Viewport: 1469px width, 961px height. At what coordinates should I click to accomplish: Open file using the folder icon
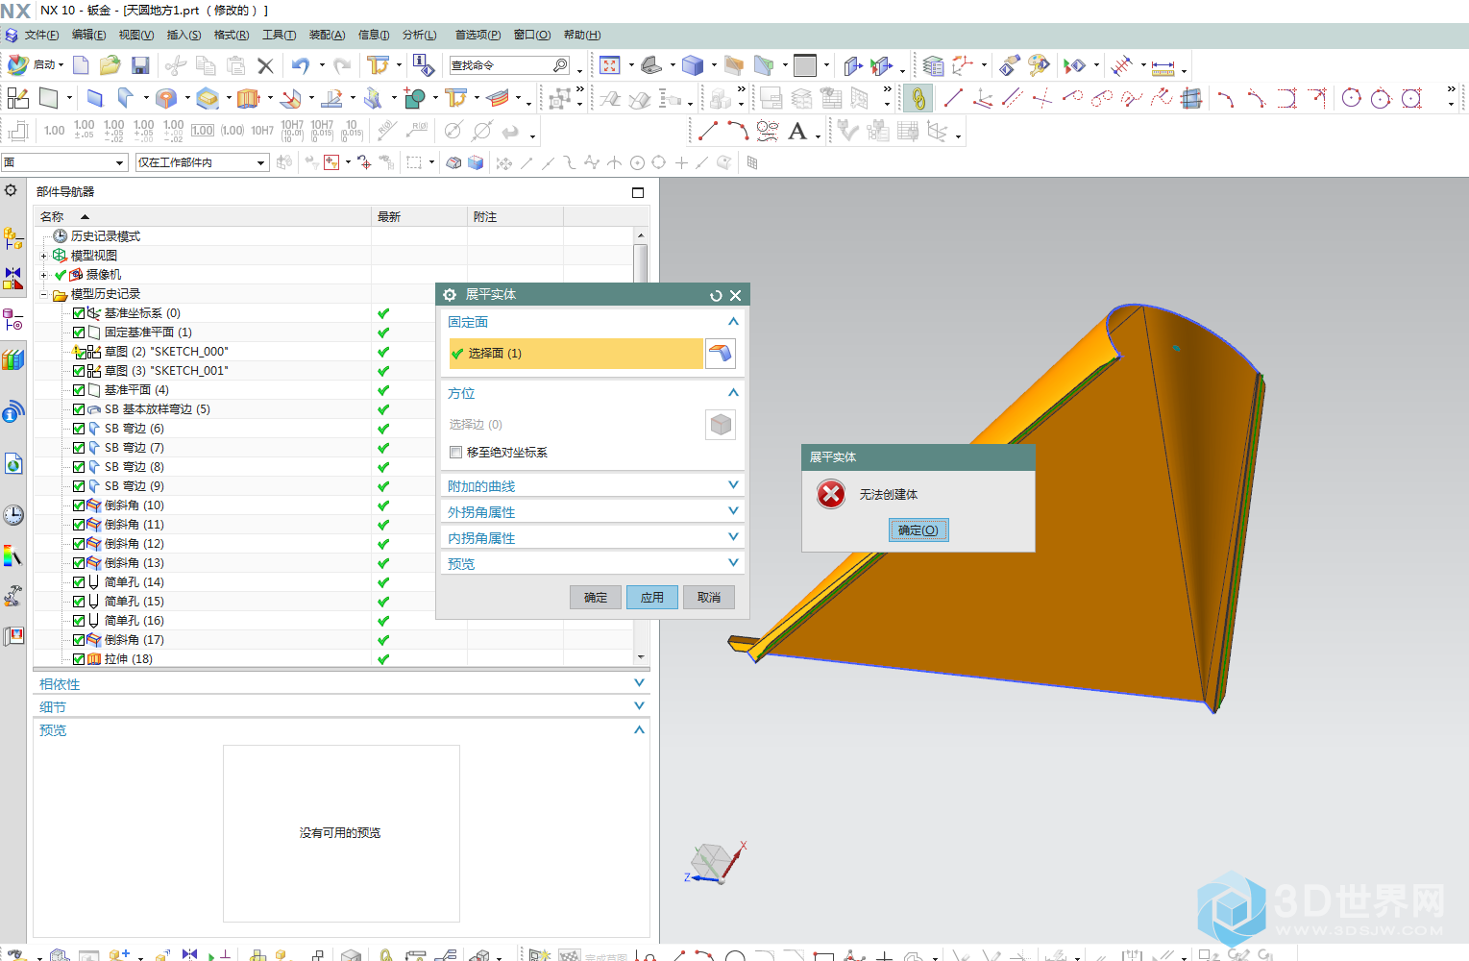click(x=110, y=65)
